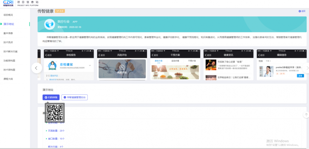Screen dimensions: 309x149
Task: Click the 演示地址 section heading
Action: [x=48, y=90]
